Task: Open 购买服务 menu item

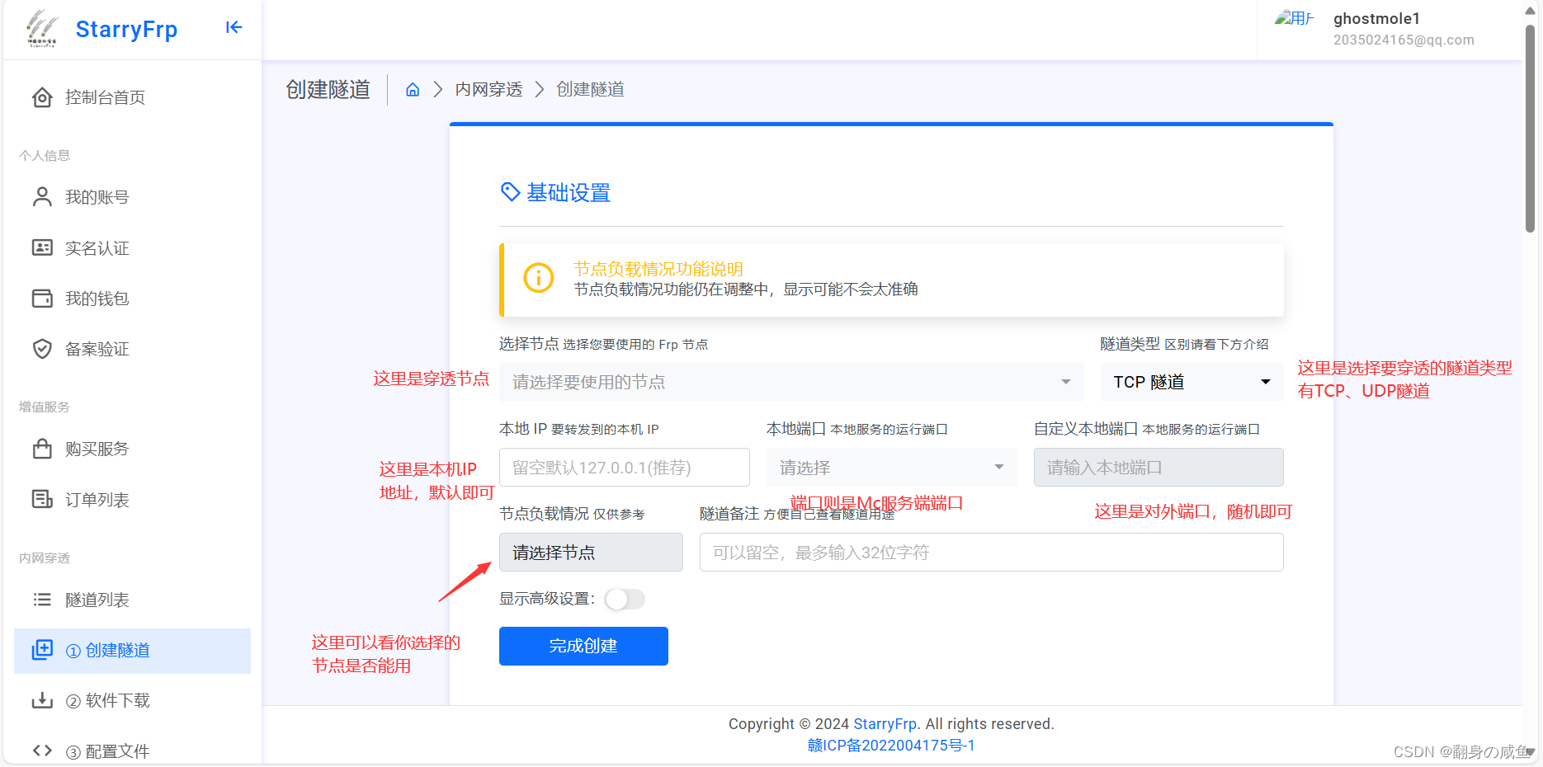Action: point(132,449)
